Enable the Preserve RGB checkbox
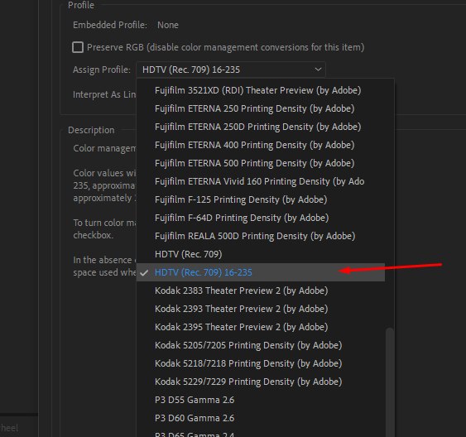Screen dimensions: 466x437 coord(78,47)
